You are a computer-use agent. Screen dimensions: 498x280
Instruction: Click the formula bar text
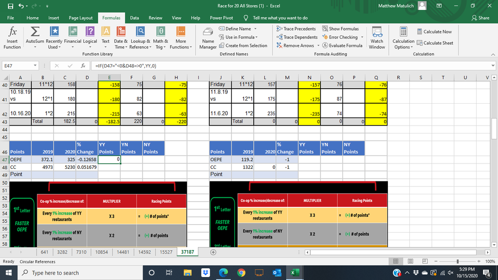point(126,66)
